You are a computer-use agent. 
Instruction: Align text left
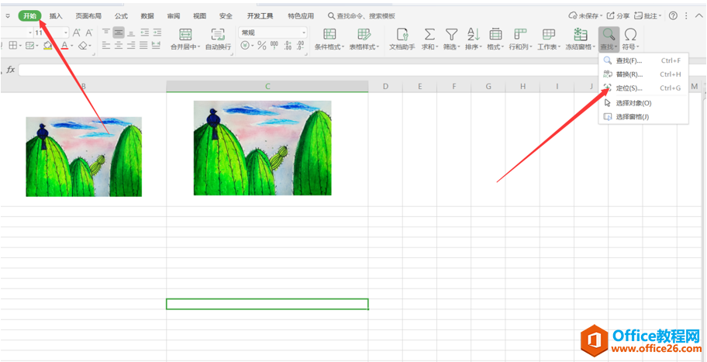106,45
